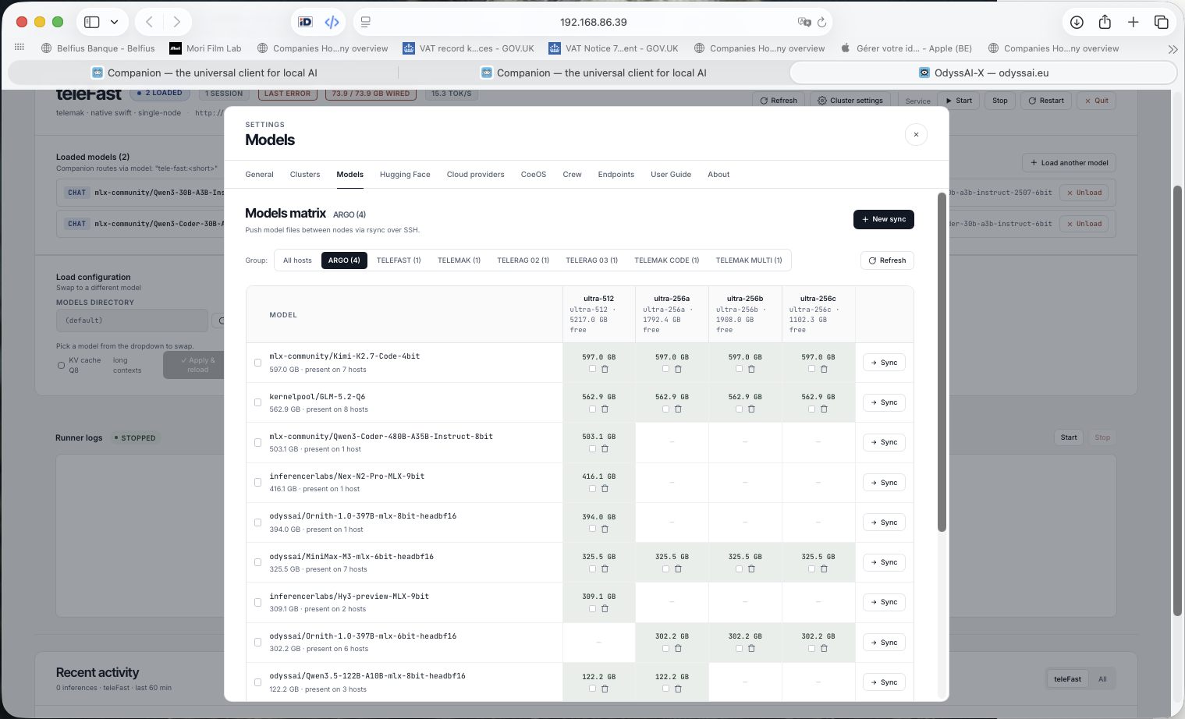Switch to the General settings tab
1185x719 pixels.
pyautogui.click(x=259, y=175)
